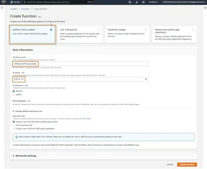Click the Cancel button
The height and width of the screenshot is (169, 207).
[170, 165]
